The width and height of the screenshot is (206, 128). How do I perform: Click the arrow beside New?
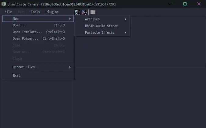70,19
